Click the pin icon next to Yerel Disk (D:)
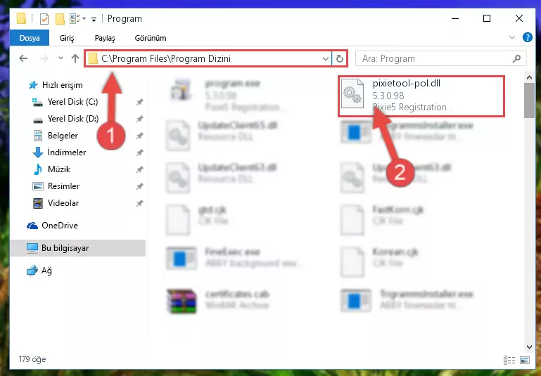 coord(140,119)
